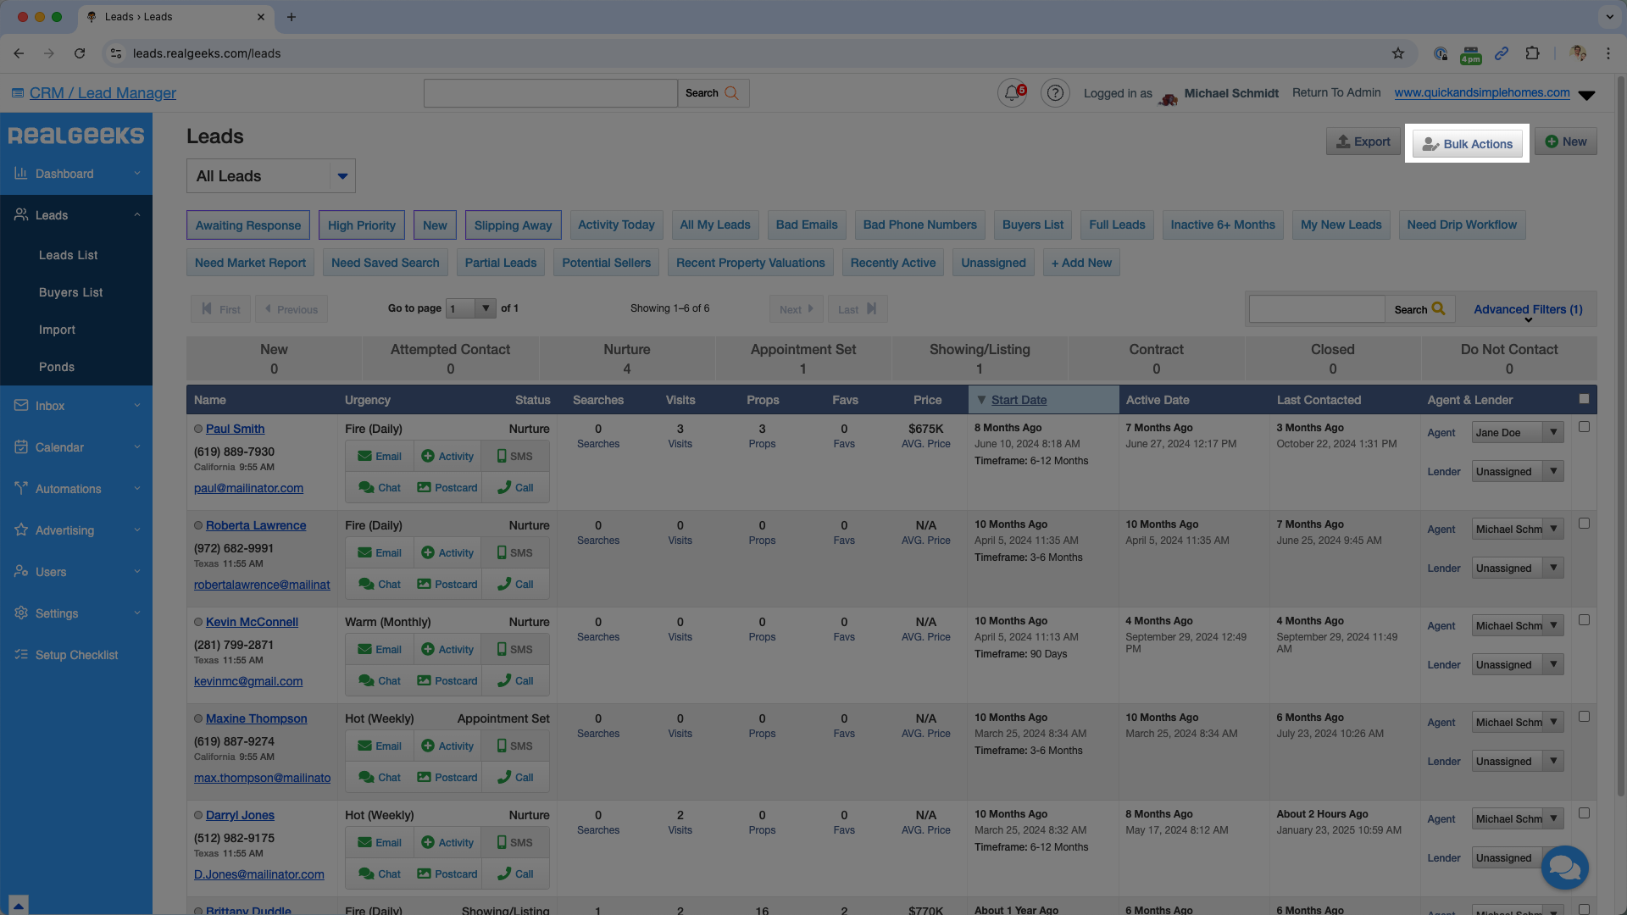Select all leads with header checkbox
The width and height of the screenshot is (1627, 915).
pos(1584,399)
